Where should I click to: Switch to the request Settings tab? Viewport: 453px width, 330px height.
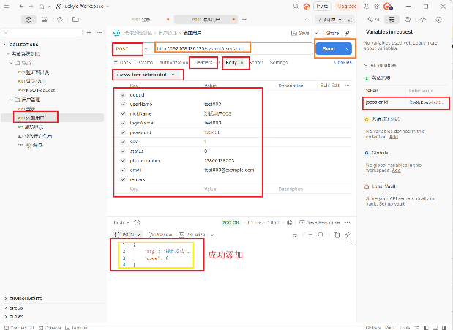pyautogui.click(x=279, y=63)
